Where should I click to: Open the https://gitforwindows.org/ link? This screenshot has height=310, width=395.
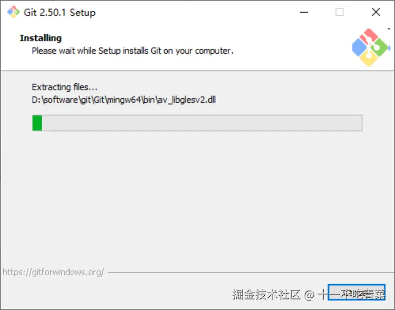pyautogui.click(x=53, y=272)
